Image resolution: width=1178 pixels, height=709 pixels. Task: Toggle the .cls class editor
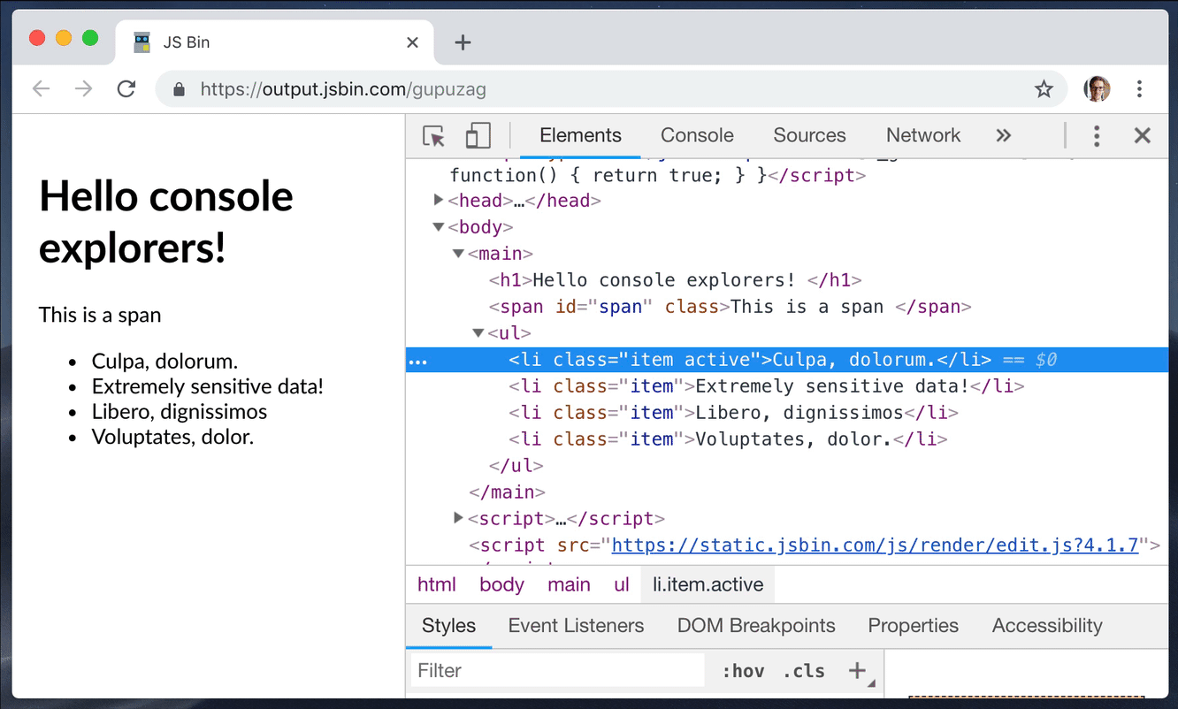803,671
